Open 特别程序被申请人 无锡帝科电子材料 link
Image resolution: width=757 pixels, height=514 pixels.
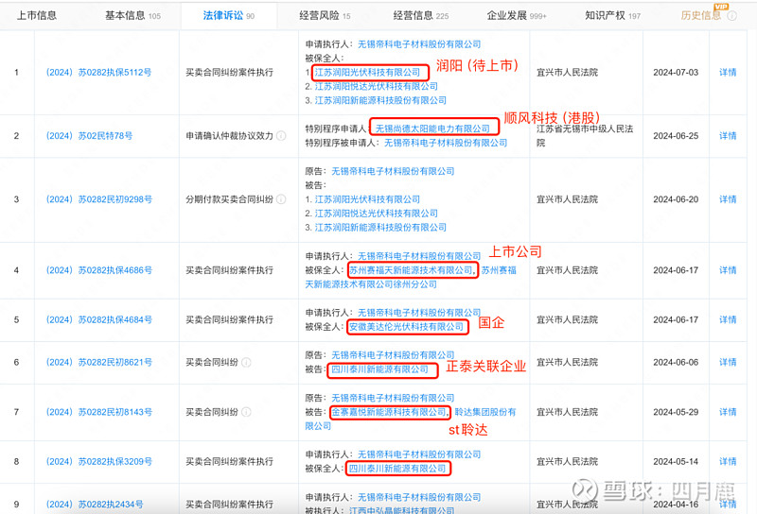coord(446,143)
